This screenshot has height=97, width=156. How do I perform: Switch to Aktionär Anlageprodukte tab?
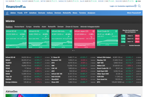(90, 27)
